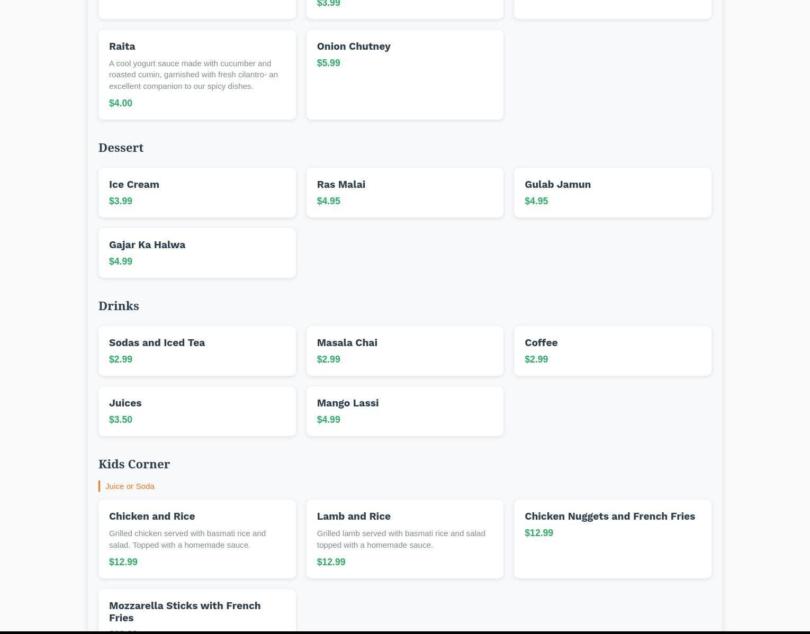The height and width of the screenshot is (634, 810).
Task: Click the Juice or Soda note
Action: coord(130,486)
